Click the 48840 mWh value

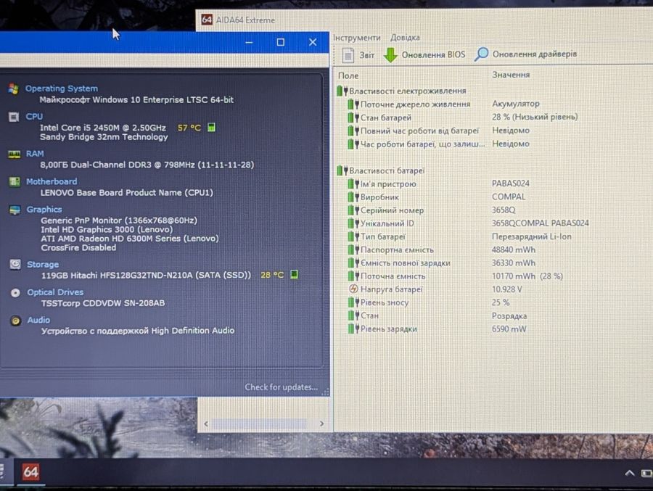(514, 249)
